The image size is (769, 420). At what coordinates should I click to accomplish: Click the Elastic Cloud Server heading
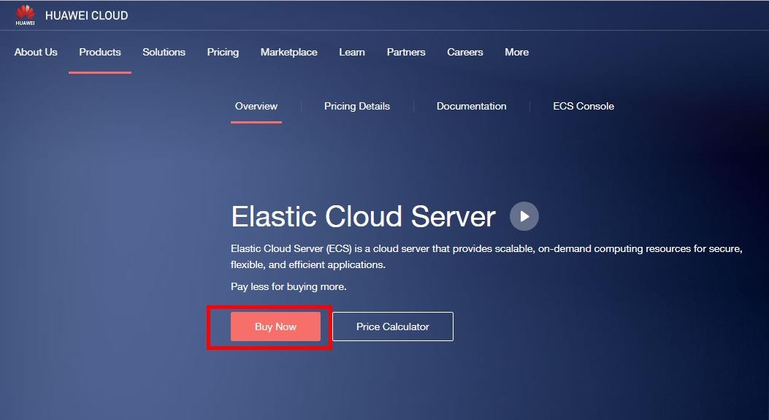[x=364, y=216]
